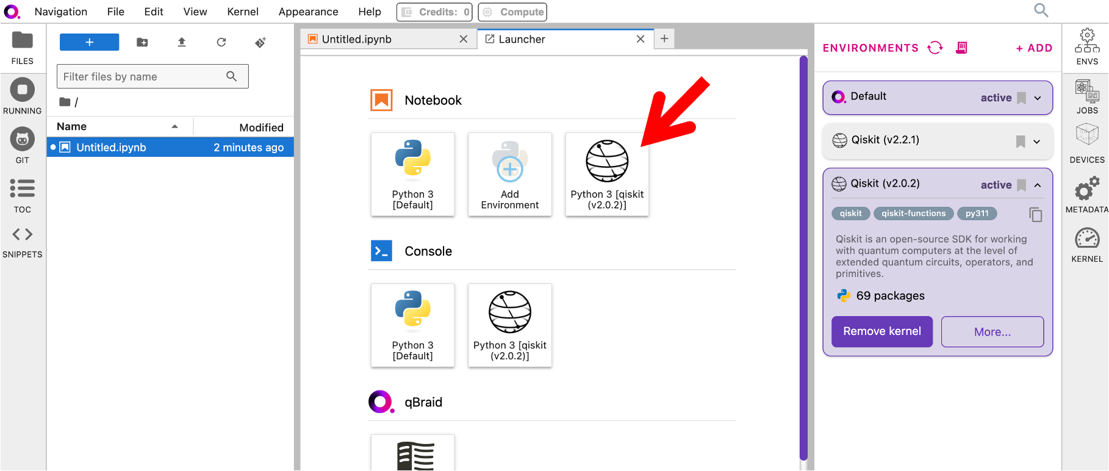Open the Jobs panel
Image resolution: width=1109 pixels, height=471 pixels.
[x=1087, y=97]
